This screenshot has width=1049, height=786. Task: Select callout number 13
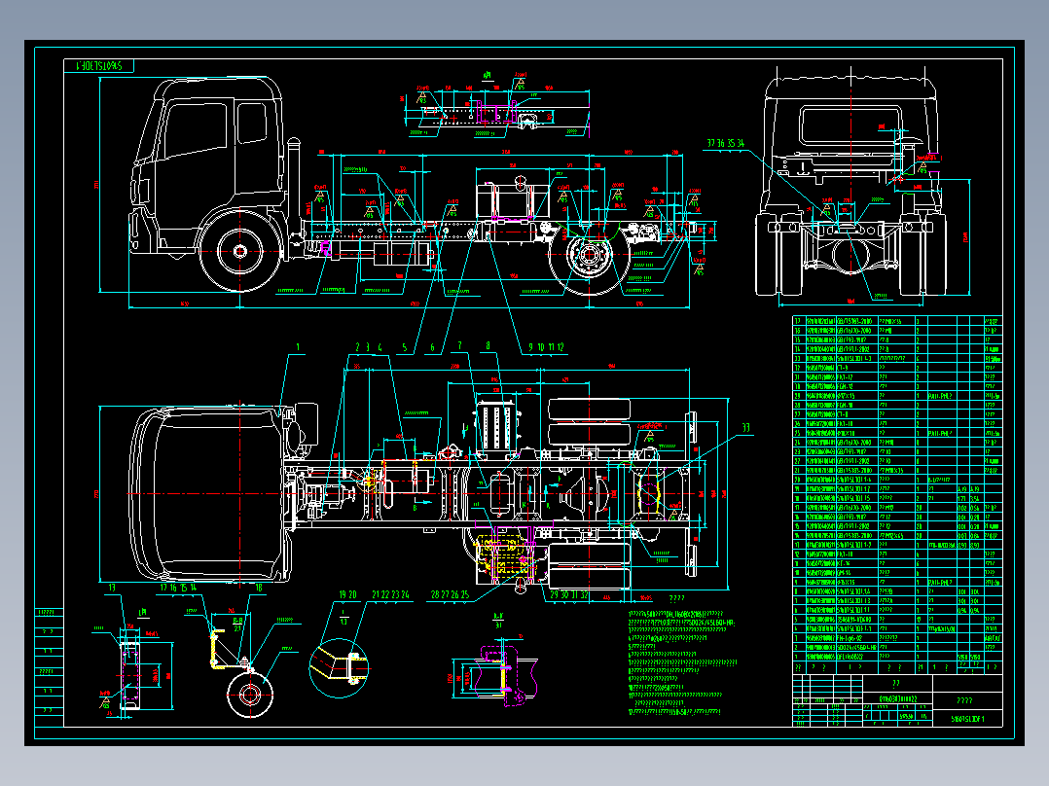(x=112, y=588)
